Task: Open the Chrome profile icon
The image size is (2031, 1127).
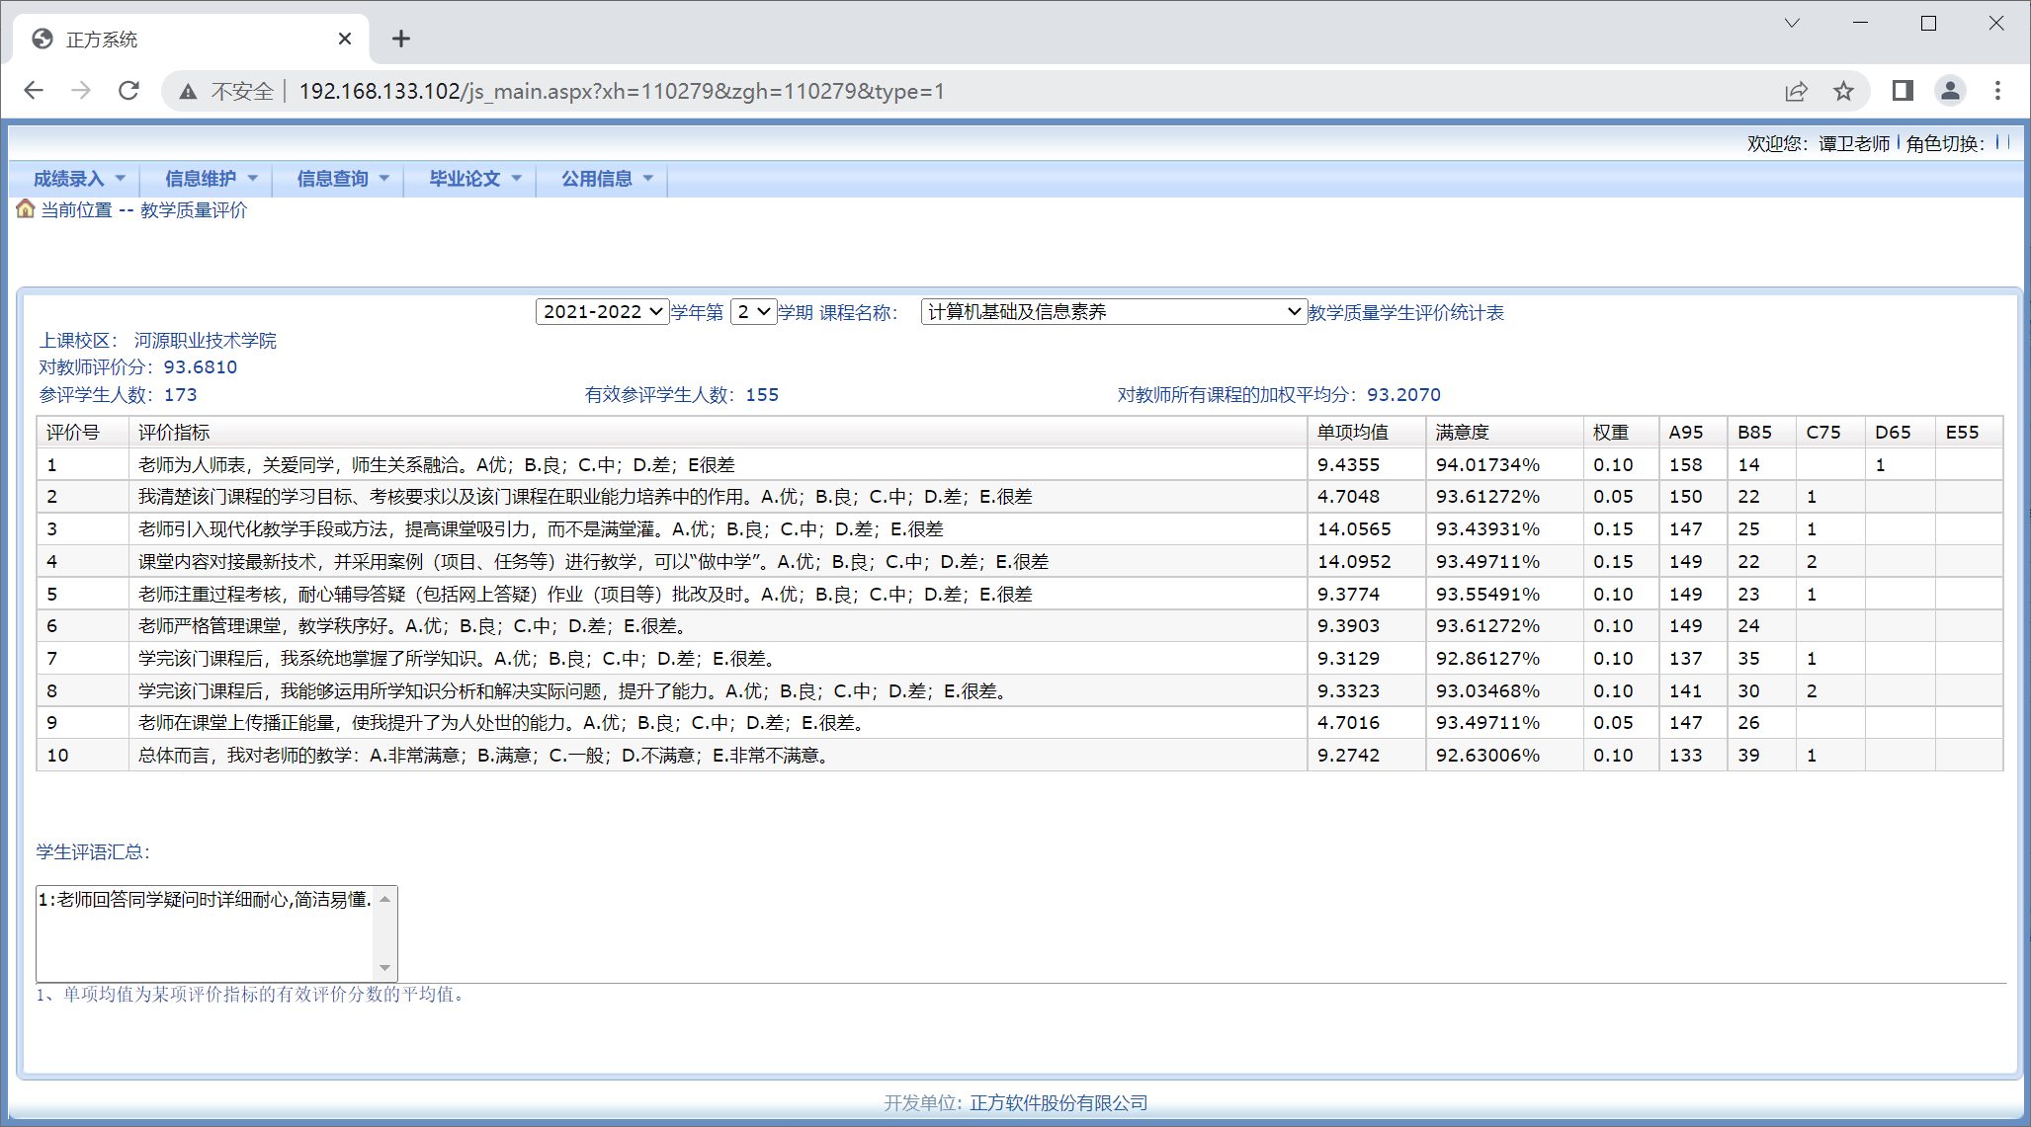Action: (1950, 91)
